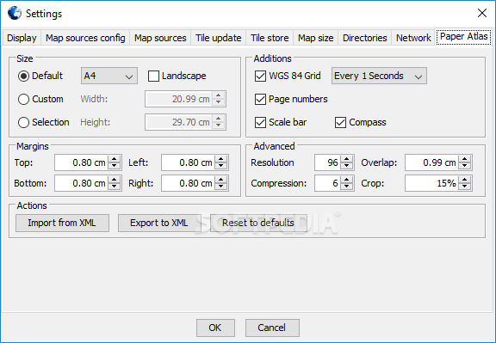
Task: Open the Network tab
Action: tap(413, 38)
